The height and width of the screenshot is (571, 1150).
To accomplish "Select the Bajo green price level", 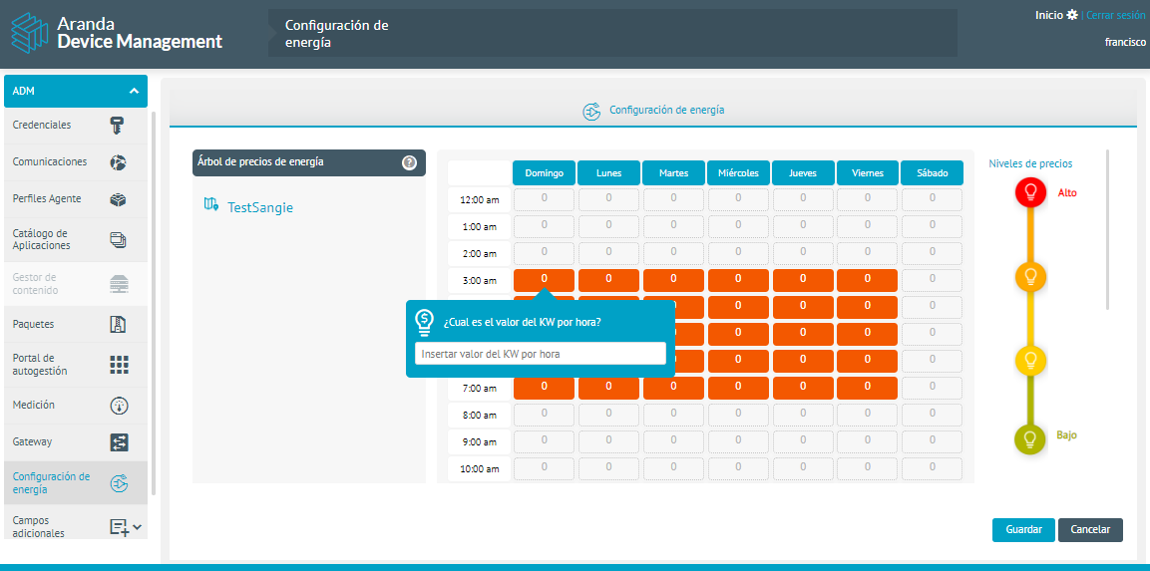I will [x=1029, y=439].
